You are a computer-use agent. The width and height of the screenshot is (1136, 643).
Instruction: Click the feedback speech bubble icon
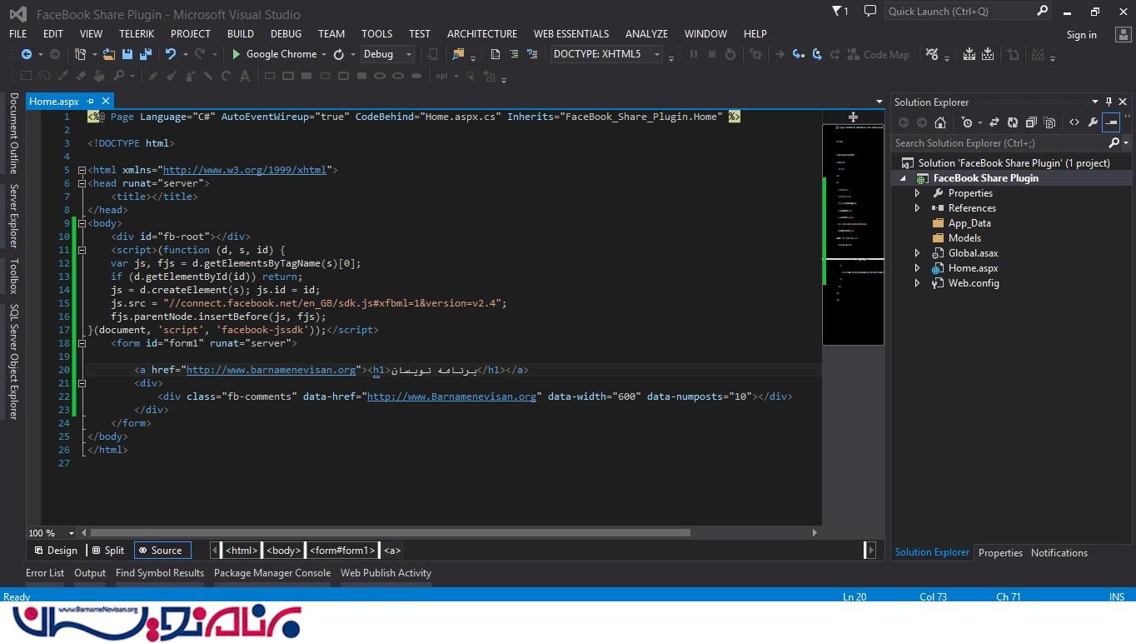click(870, 12)
